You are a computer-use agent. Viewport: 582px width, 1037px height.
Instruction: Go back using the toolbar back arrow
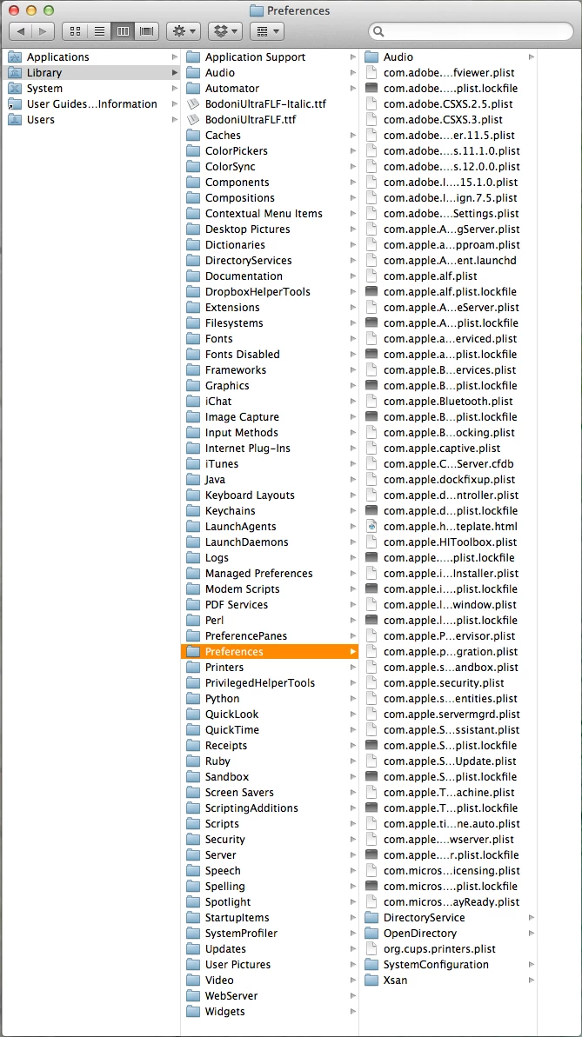click(x=21, y=30)
